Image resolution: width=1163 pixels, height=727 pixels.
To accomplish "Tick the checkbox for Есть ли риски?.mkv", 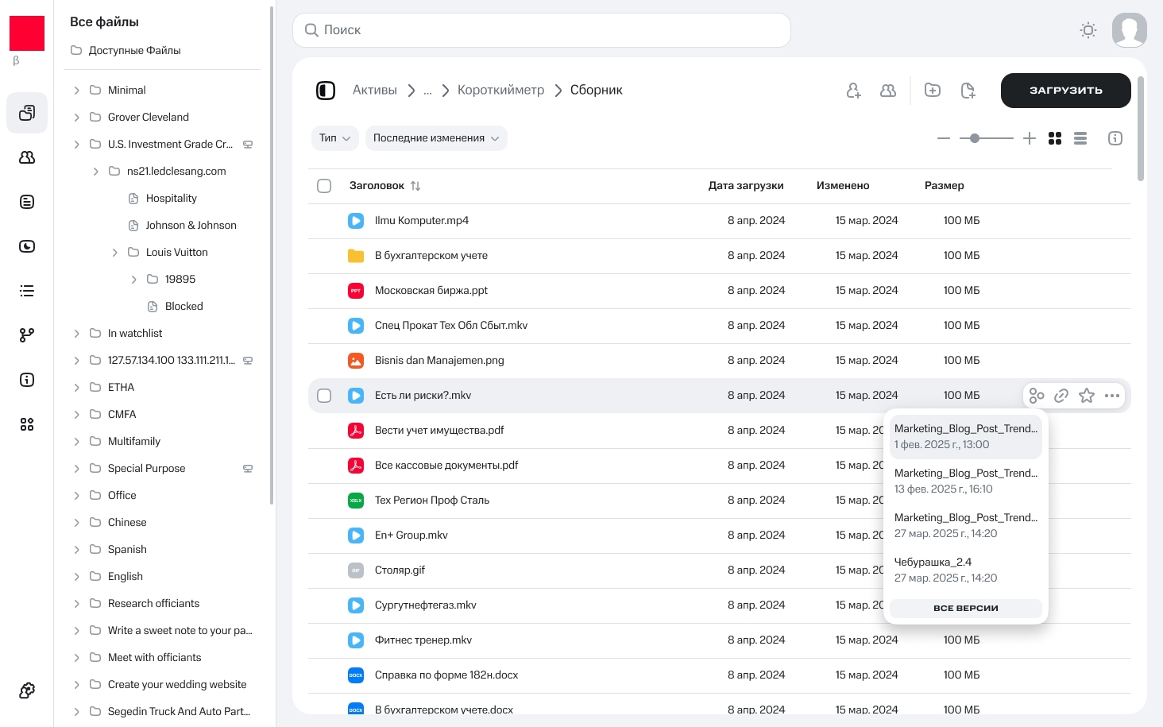I will pos(324,396).
